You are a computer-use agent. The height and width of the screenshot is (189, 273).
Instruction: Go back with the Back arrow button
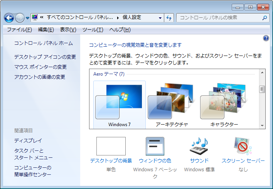[x=9, y=18]
